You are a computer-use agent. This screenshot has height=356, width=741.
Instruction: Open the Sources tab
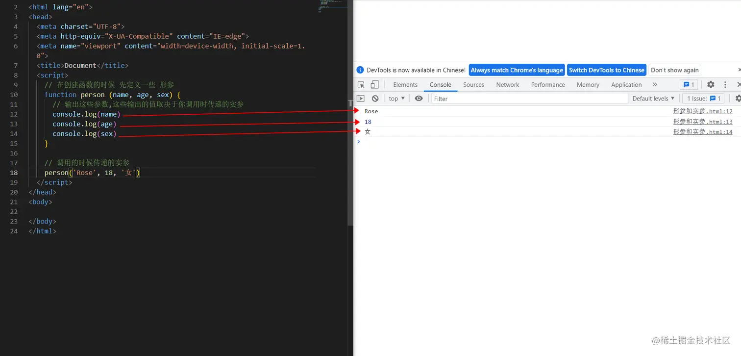[473, 85]
